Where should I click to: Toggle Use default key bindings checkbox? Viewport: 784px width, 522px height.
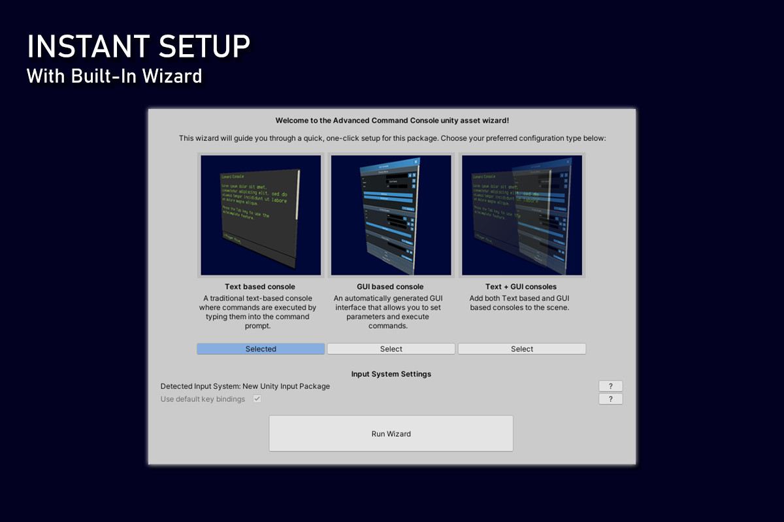(x=257, y=399)
